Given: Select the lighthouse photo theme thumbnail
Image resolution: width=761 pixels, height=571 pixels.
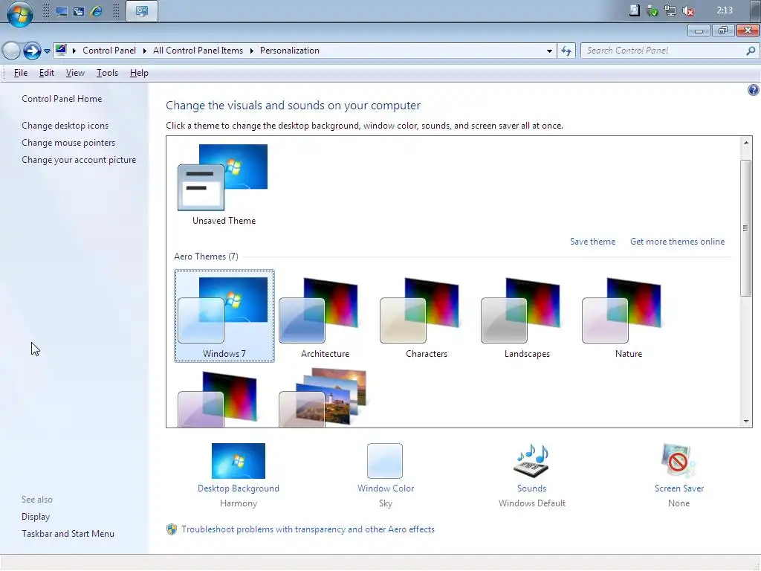Looking at the screenshot, I should (323, 399).
